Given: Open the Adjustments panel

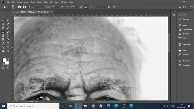Looking at the screenshot, I should coord(185,30).
